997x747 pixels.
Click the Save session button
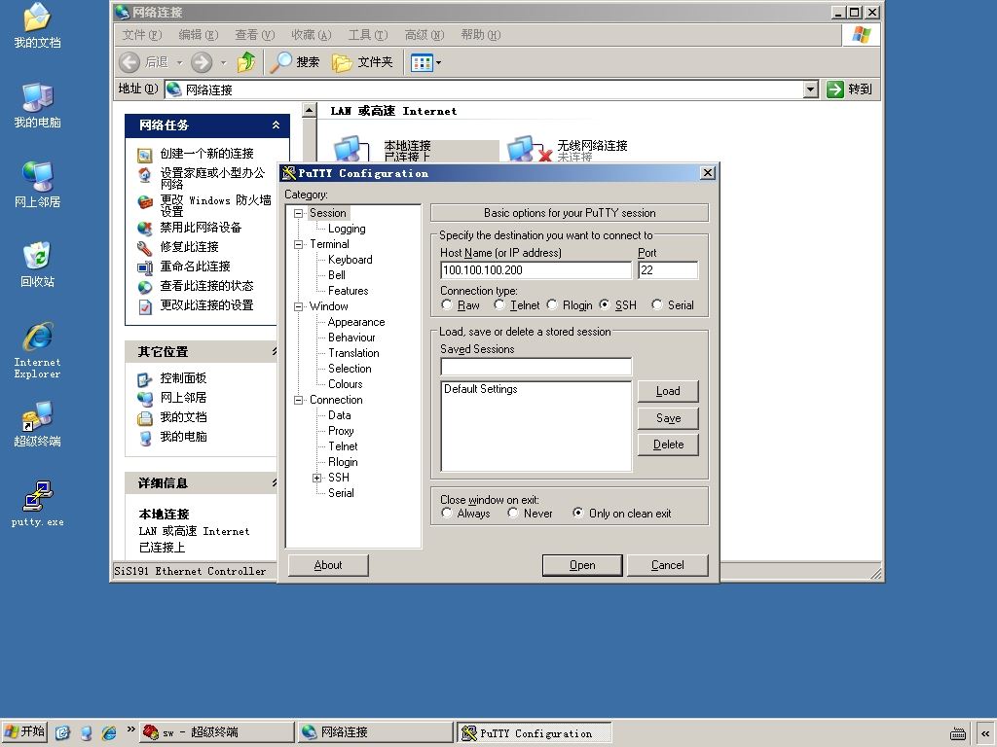pyautogui.click(x=668, y=418)
